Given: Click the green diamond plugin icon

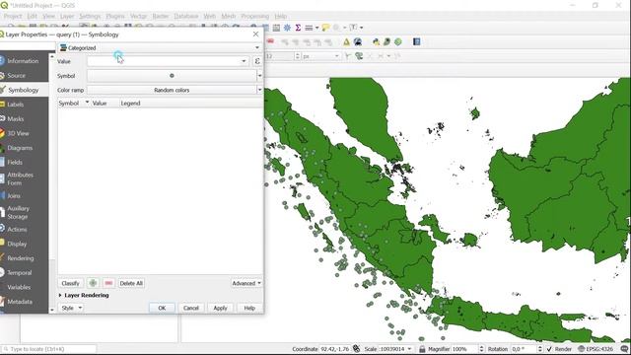Looking at the screenshot, I should tap(398, 41).
